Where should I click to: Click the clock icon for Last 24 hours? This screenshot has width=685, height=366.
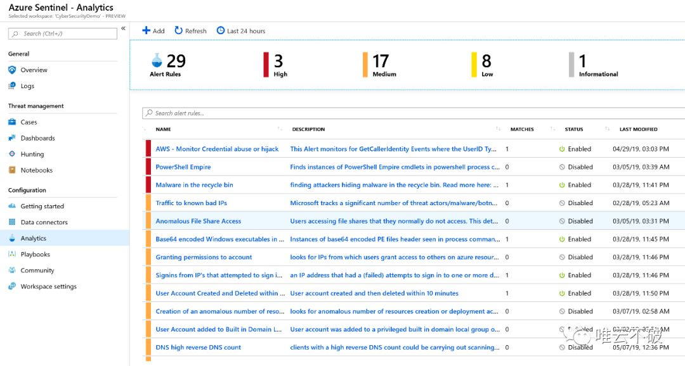[x=221, y=30]
